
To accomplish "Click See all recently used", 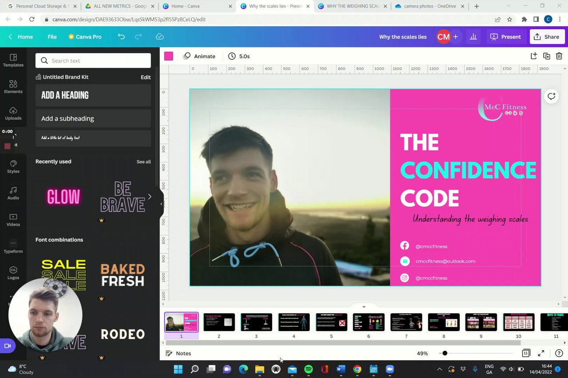I will tap(143, 162).
